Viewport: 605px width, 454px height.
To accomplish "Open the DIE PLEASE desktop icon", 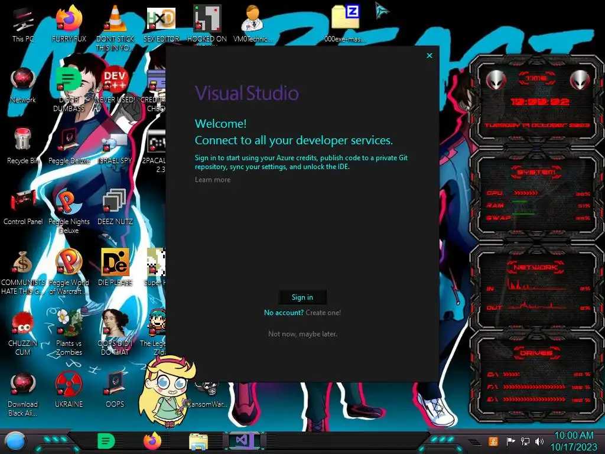I will 115,268.
